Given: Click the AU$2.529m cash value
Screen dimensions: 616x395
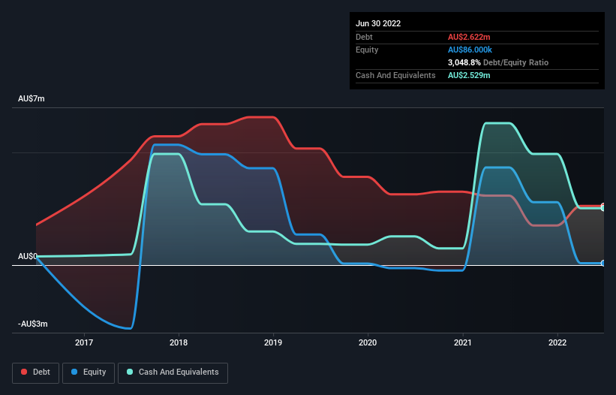Looking at the screenshot, I should coord(469,75).
